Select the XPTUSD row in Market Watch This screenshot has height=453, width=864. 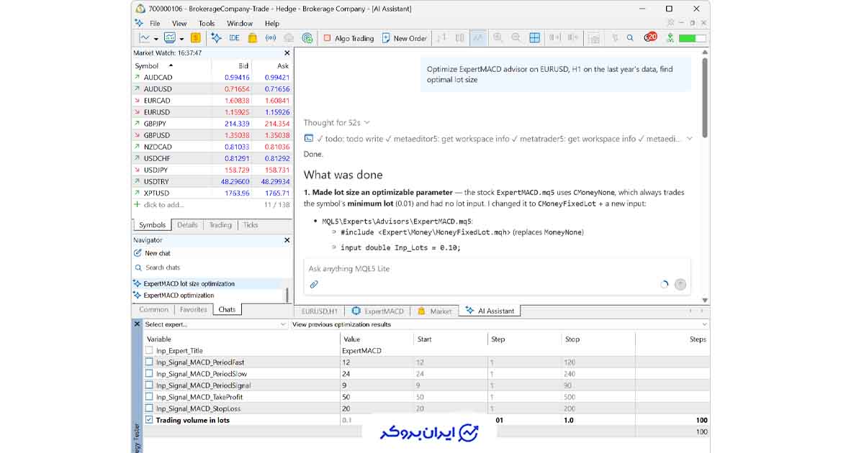(212, 193)
